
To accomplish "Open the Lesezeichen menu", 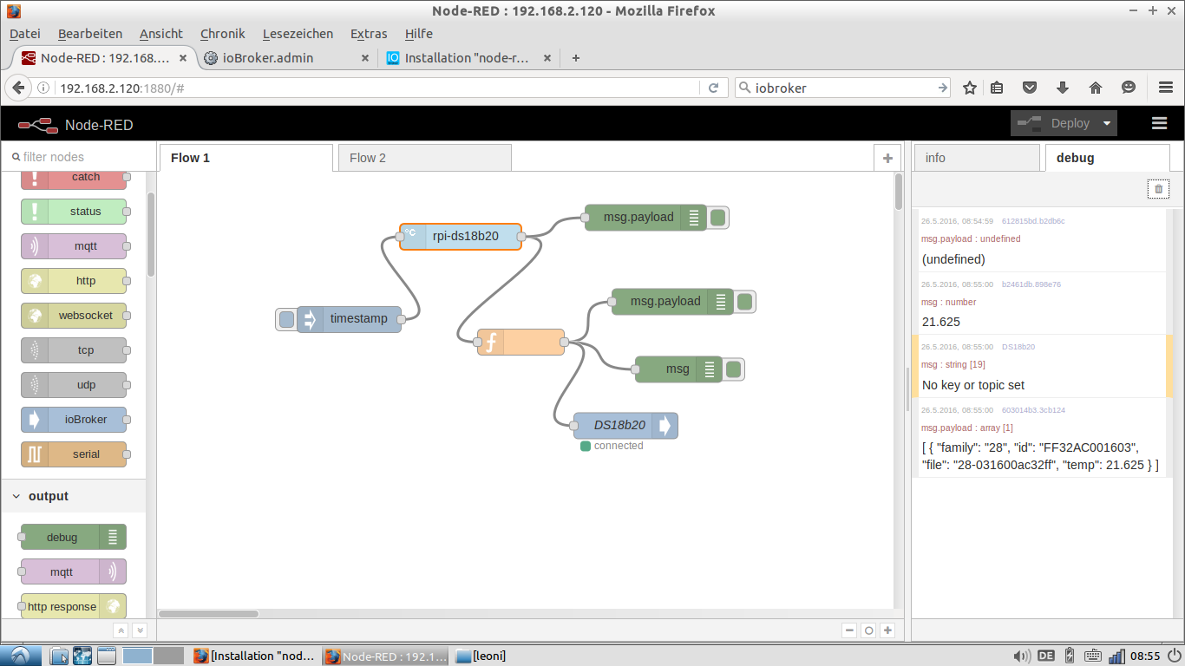I will (298, 34).
